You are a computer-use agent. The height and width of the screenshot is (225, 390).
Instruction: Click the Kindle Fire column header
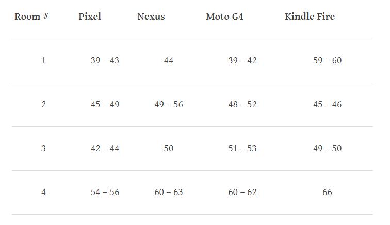pyautogui.click(x=310, y=17)
